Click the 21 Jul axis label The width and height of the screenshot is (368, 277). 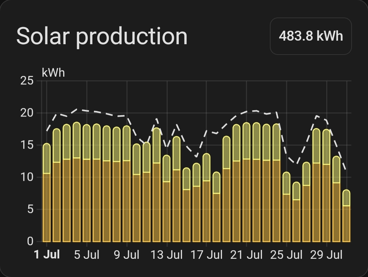pyautogui.click(x=246, y=255)
